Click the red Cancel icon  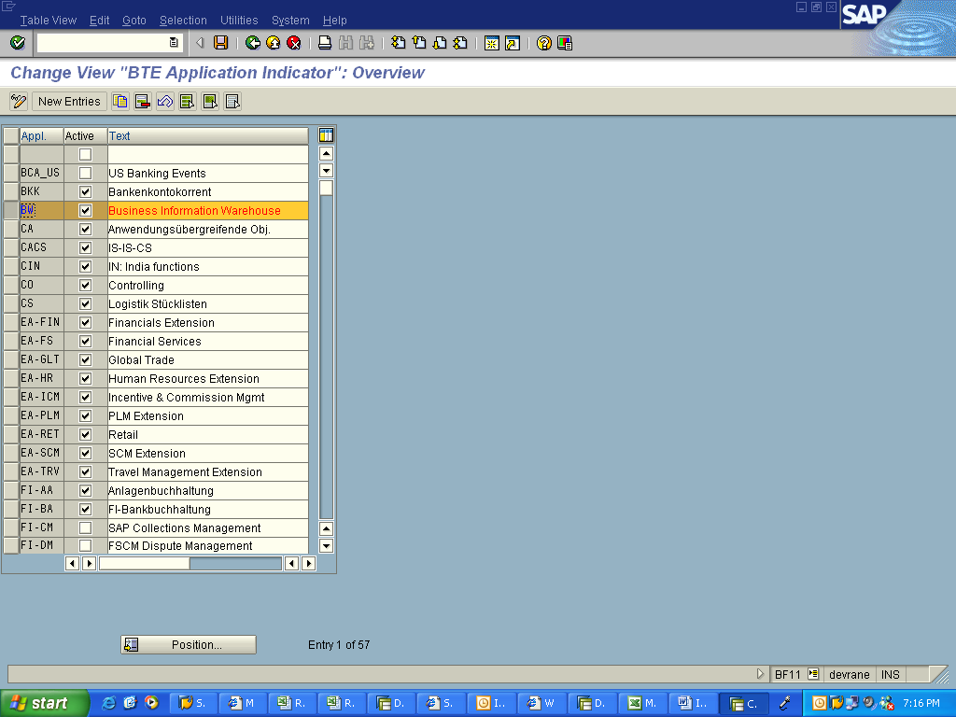[x=294, y=43]
